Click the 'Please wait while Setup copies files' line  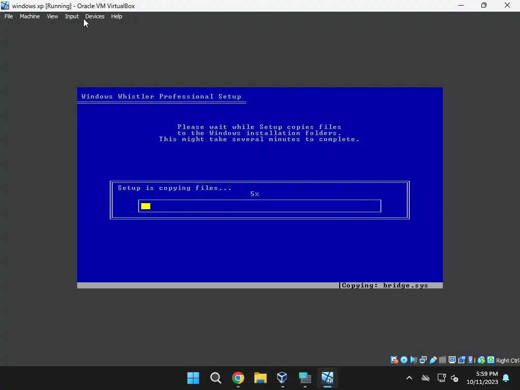(259, 126)
